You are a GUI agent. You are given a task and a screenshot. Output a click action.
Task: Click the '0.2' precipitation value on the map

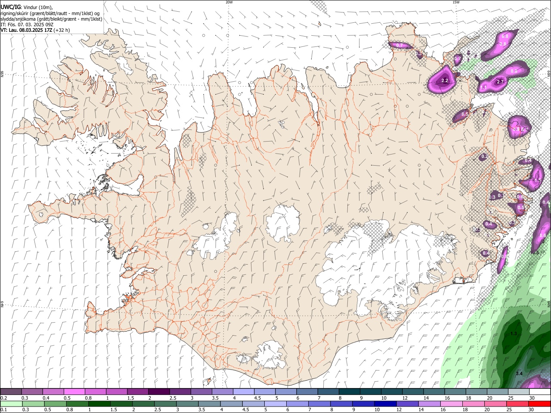click(x=485, y=157)
